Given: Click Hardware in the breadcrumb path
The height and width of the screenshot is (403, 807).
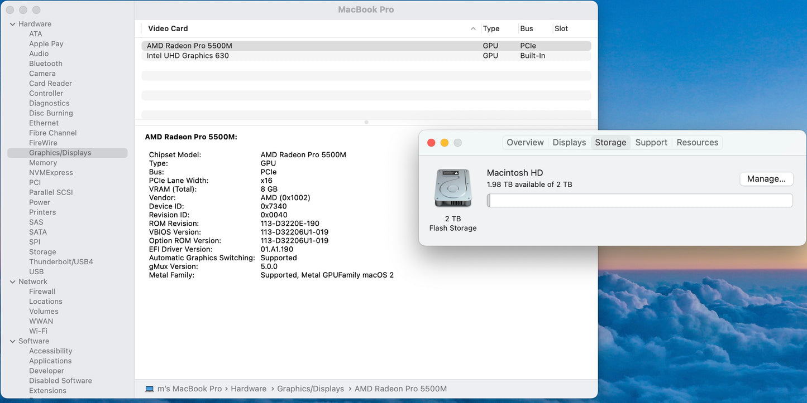Looking at the screenshot, I should click(x=249, y=389).
